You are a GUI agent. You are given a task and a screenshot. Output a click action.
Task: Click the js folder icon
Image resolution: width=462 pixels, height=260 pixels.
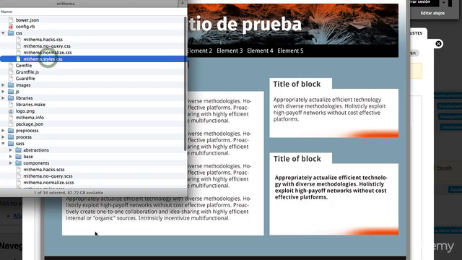[11, 92]
